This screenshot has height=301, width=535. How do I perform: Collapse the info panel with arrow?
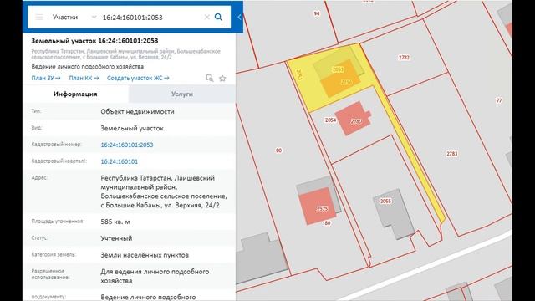pyautogui.click(x=240, y=17)
